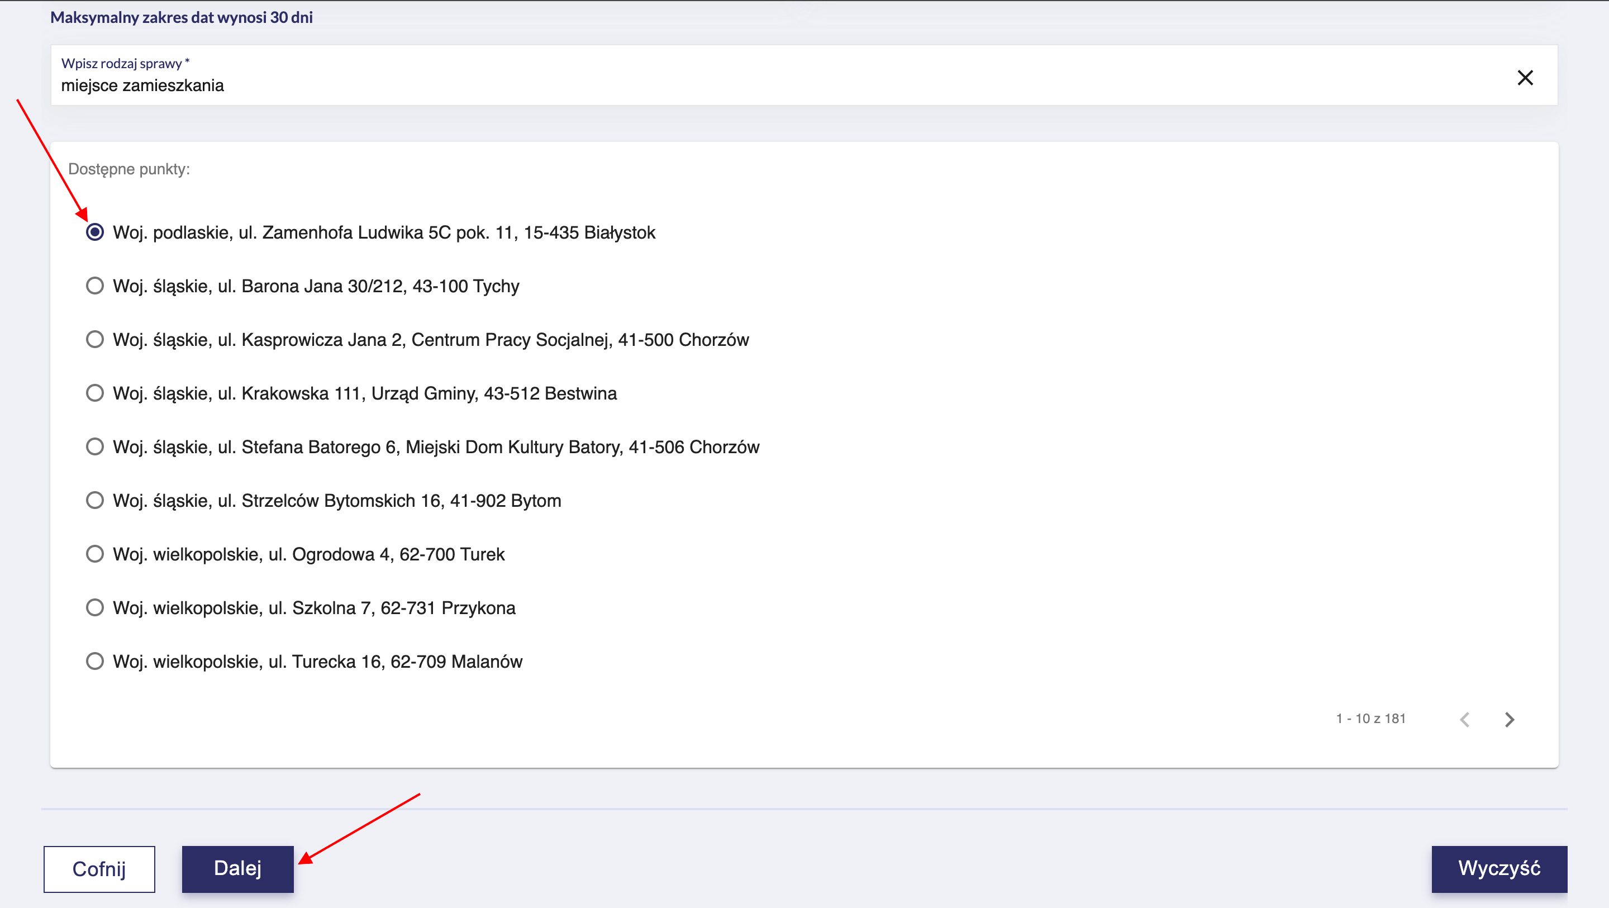Choose the Barona Jana 30/212 Tychy point

tap(95, 286)
